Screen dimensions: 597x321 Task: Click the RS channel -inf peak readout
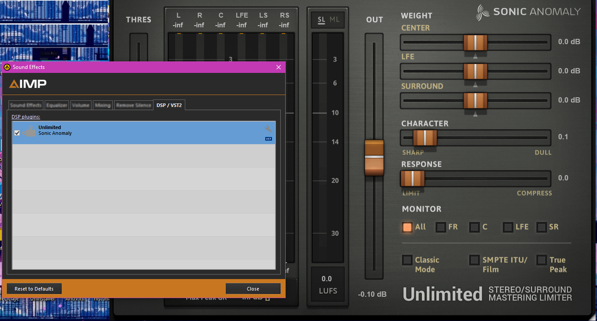[x=285, y=25]
